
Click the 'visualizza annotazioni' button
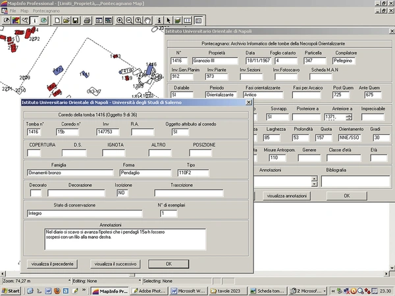point(286,195)
